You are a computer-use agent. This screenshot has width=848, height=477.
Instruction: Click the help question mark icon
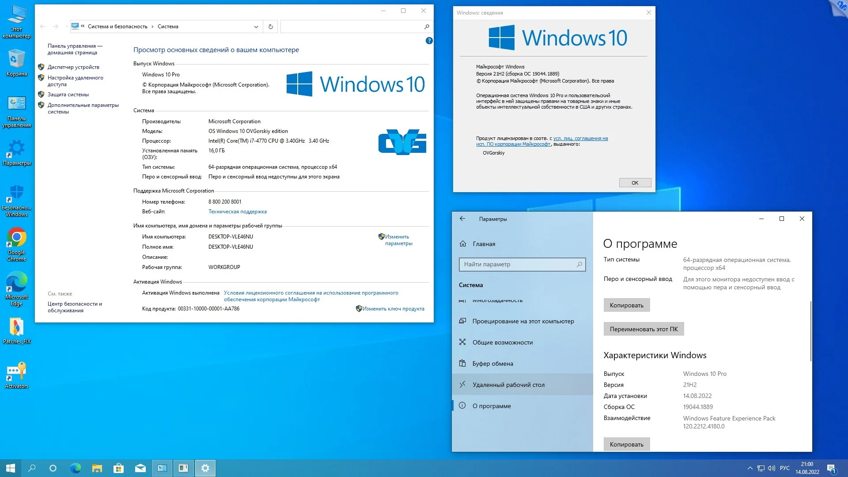tap(429, 41)
